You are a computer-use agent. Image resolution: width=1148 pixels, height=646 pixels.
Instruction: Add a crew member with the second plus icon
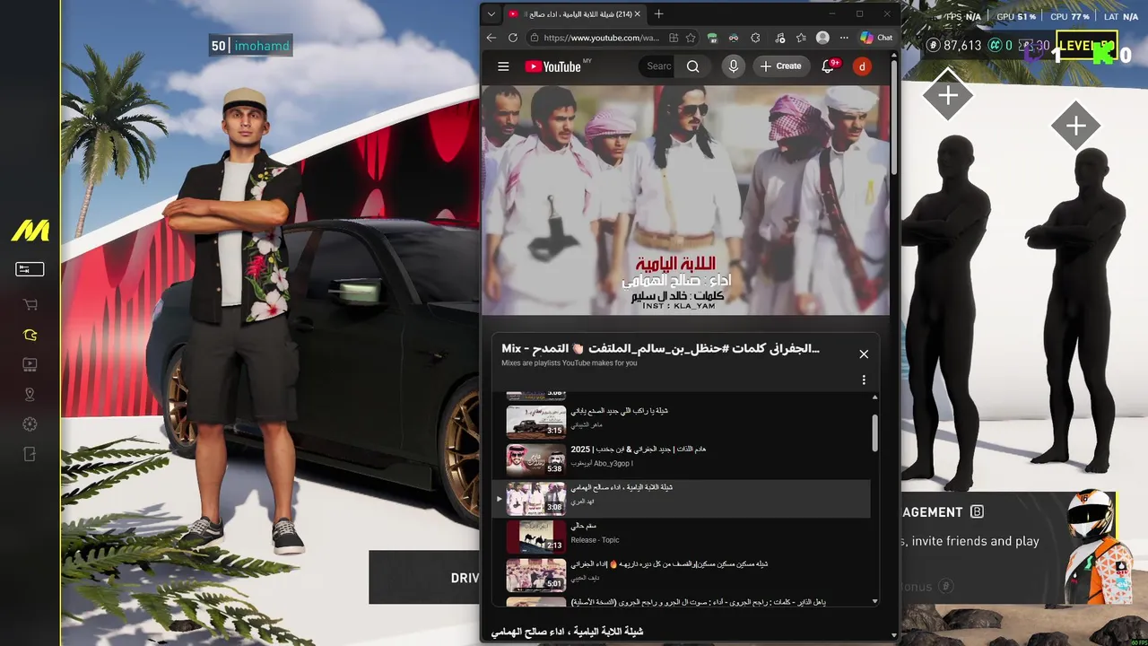(x=1076, y=126)
